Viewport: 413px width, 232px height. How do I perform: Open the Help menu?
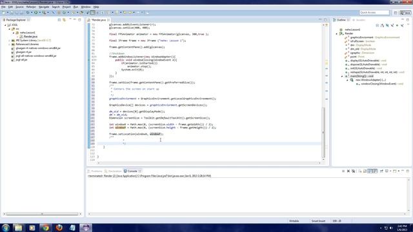(x=96, y=7)
